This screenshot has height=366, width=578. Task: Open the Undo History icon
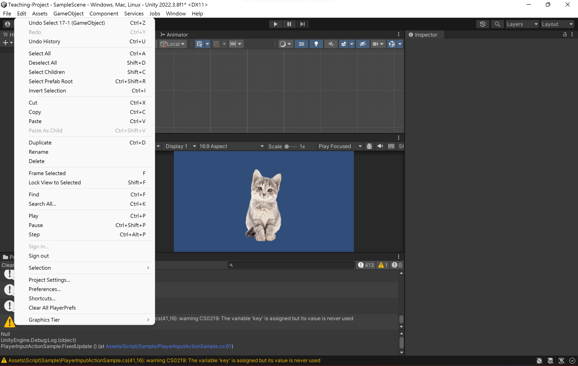point(483,24)
